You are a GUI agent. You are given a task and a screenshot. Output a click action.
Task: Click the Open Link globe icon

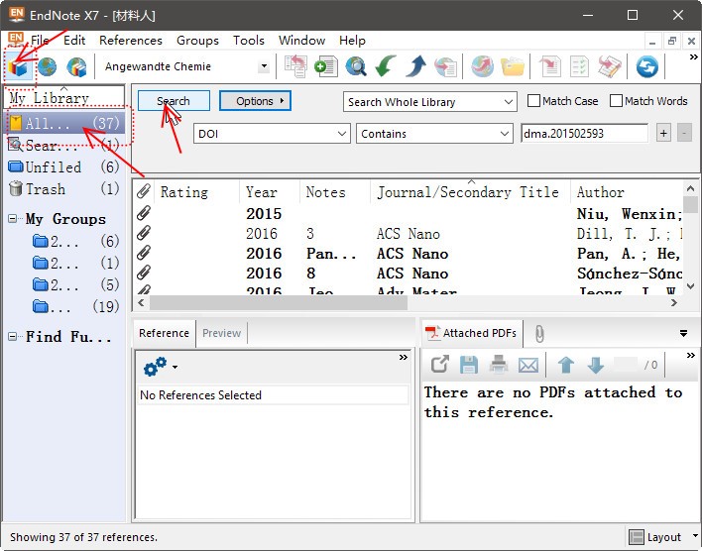click(482, 66)
